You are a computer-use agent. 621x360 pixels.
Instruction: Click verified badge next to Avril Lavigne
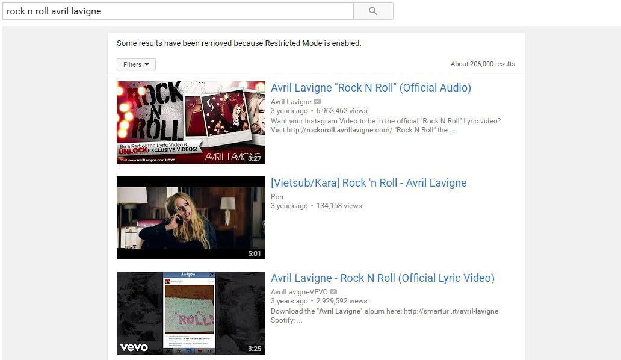click(x=317, y=102)
